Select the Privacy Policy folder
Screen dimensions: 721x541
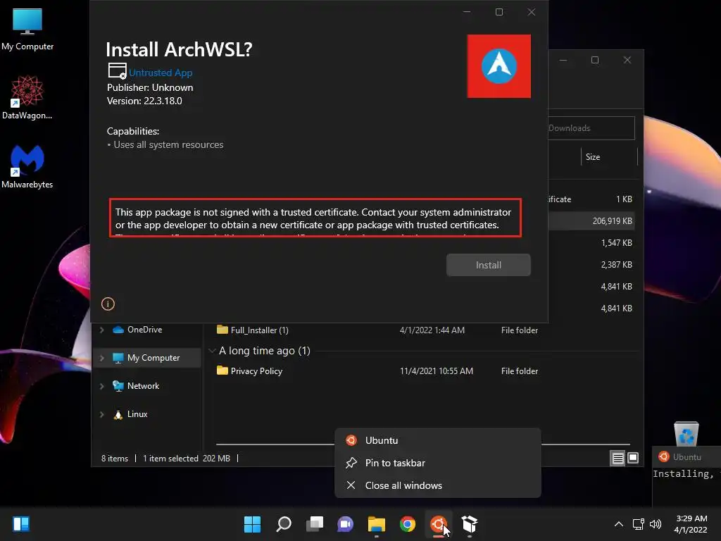[250, 371]
